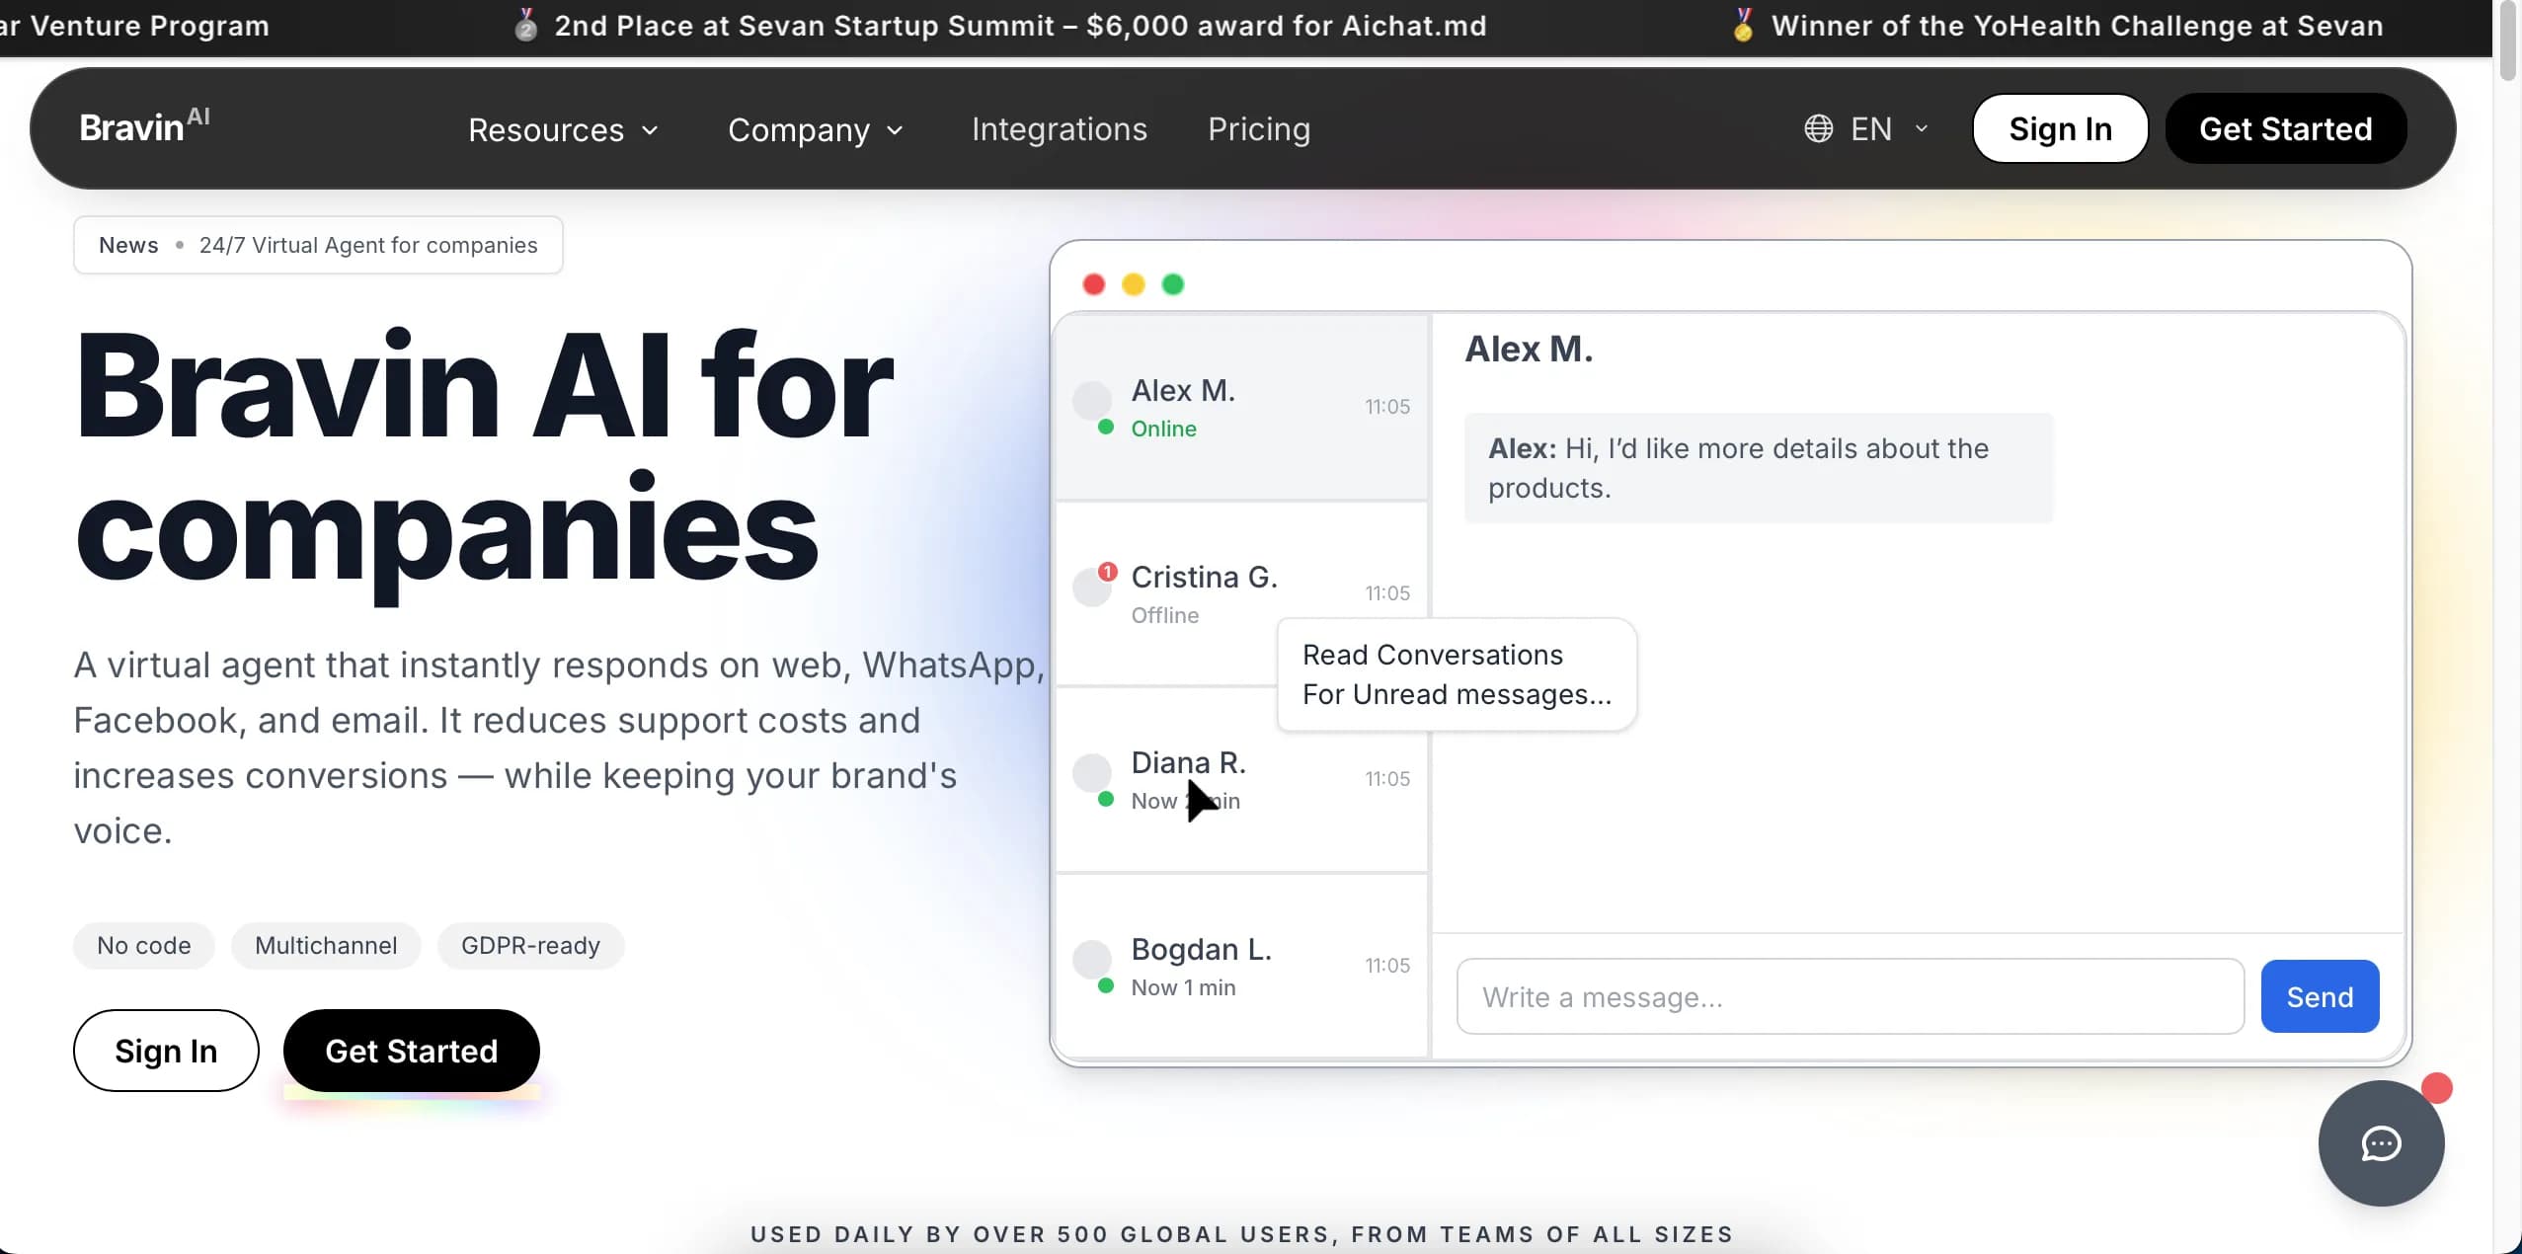Click the hero Sign In button
The height and width of the screenshot is (1254, 2522).
tap(166, 1051)
